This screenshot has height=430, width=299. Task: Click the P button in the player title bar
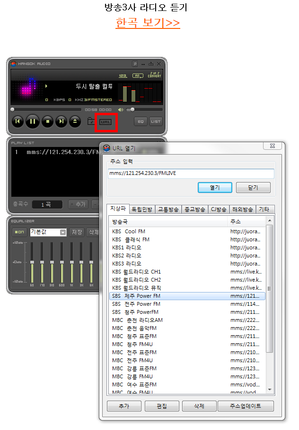[135, 64]
